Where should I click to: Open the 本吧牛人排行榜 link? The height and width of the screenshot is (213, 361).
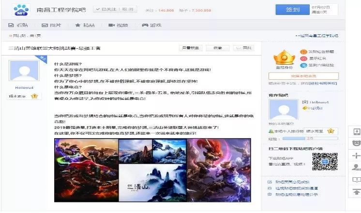[x=289, y=131]
